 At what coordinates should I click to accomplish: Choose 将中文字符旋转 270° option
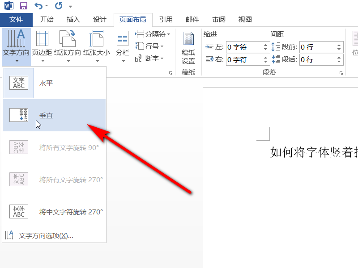tap(54, 212)
